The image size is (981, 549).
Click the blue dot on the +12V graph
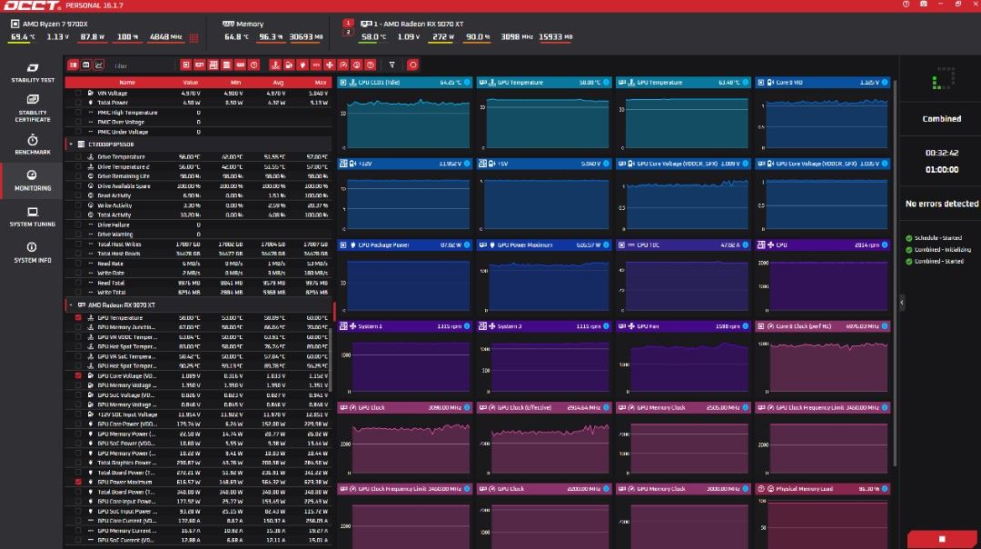point(467,164)
